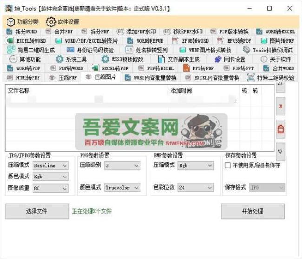Click the WORD转EXCEL icon
Viewport: 302px width, 259px height.
pos(259,32)
